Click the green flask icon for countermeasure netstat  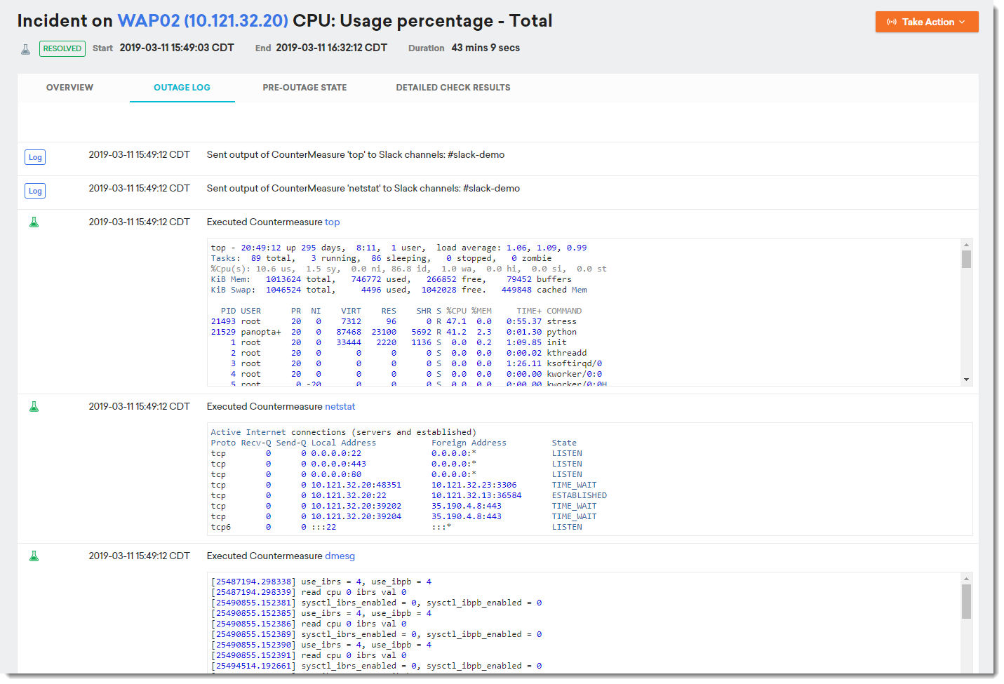click(34, 407)
